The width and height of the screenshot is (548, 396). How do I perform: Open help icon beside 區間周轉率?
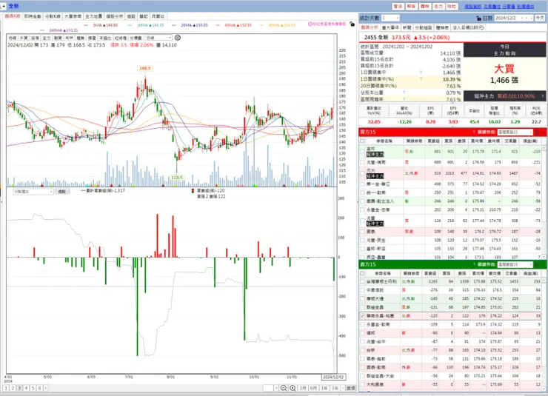pyautogui.click(x=404, y=99)
